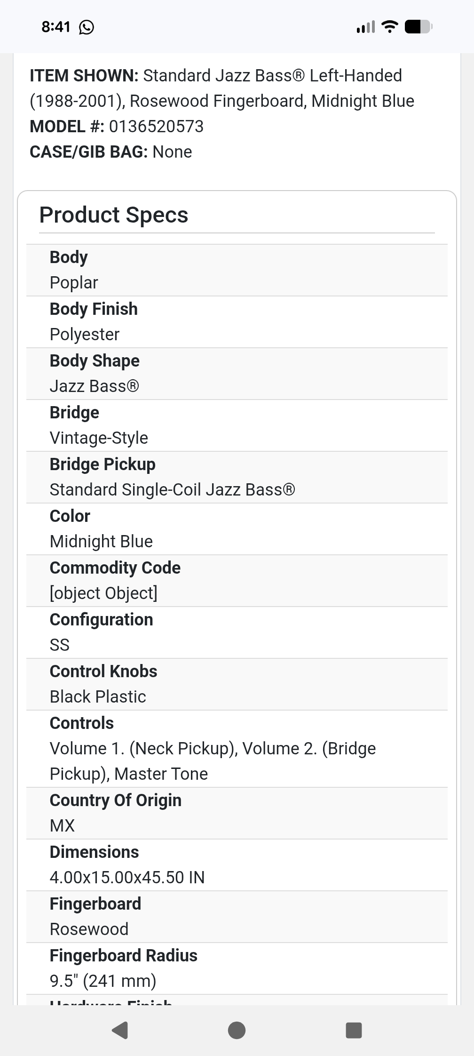The image size is (474, 1056).
Task: Tap the cellular signal strength icon
Action: 365,27
